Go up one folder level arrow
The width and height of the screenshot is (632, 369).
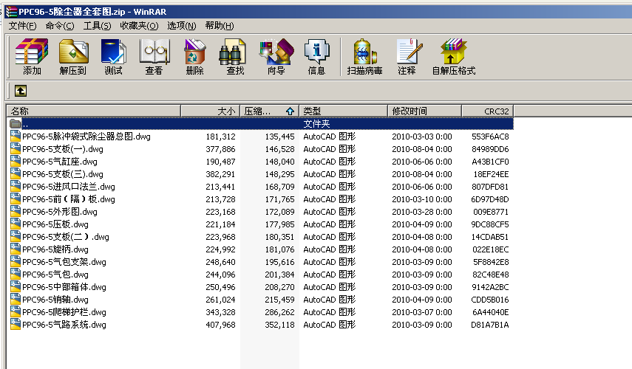[x=21, y=91]
